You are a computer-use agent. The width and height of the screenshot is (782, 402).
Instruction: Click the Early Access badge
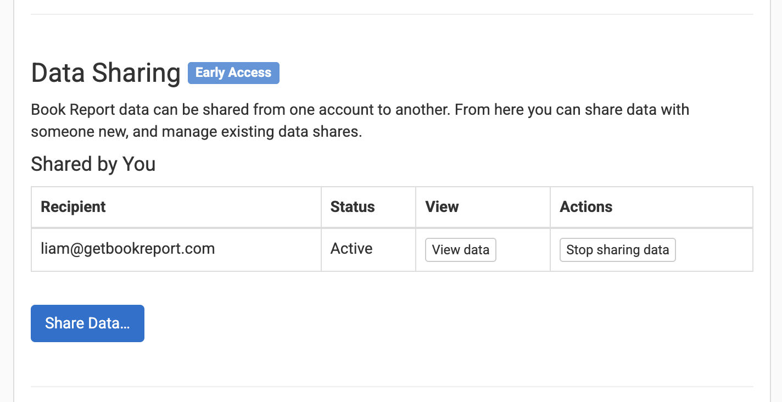point(233,73)
